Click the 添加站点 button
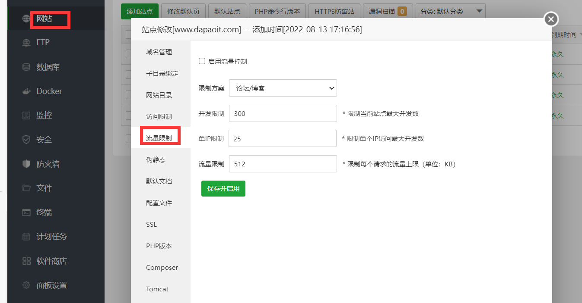Screen dimensions: 582x303 tap(140, 11)
